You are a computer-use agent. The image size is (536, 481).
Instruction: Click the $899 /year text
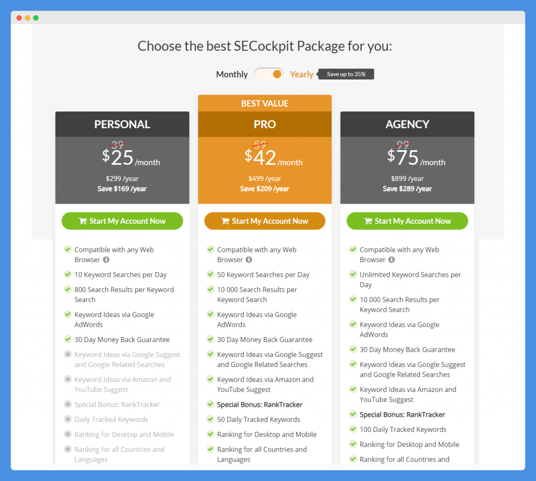coord(407,178)
